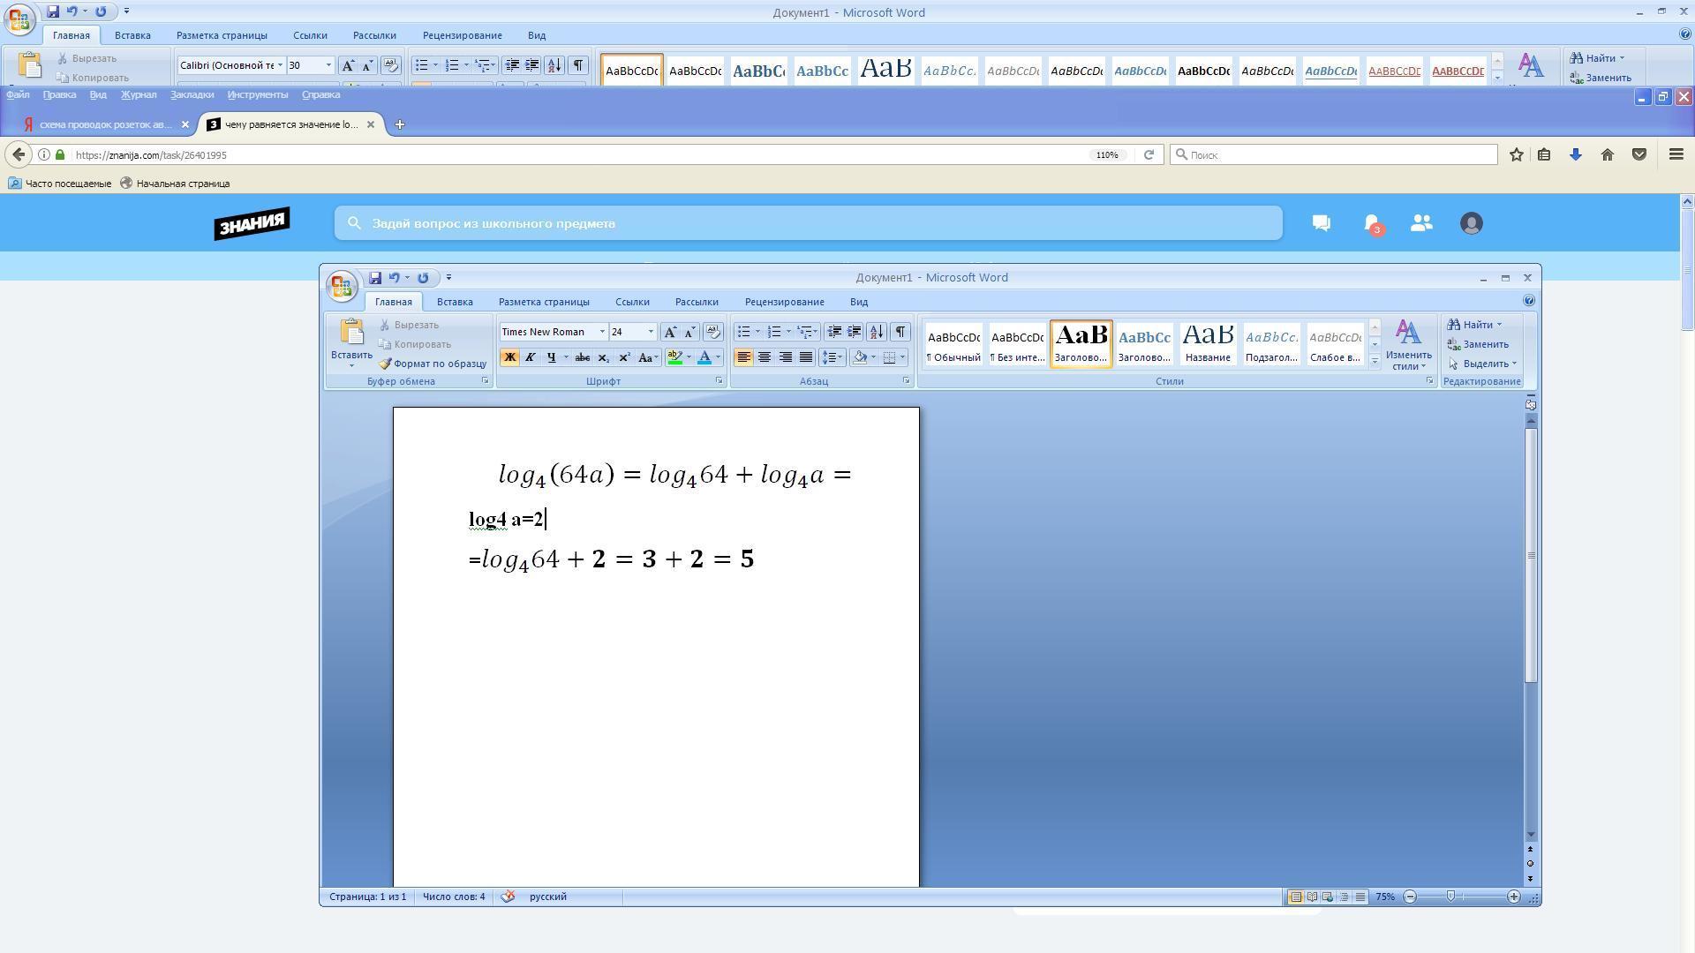Click Shrink Font icon next to size 24
Image resolution: width=1695 pixels, height=953 pixels.
(x=690, y=332)
